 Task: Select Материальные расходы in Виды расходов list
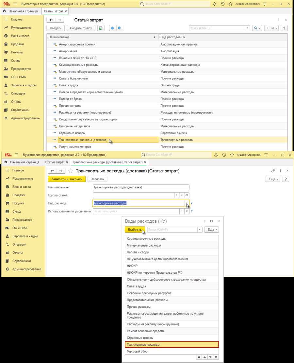coord(171,245)
